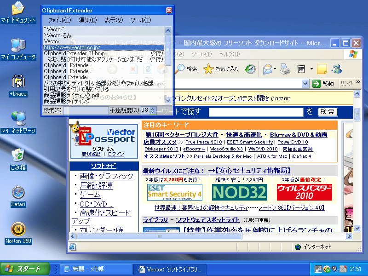Open the IE Tools menu
Screen dimensions: 368x276
tap(201, 54)
